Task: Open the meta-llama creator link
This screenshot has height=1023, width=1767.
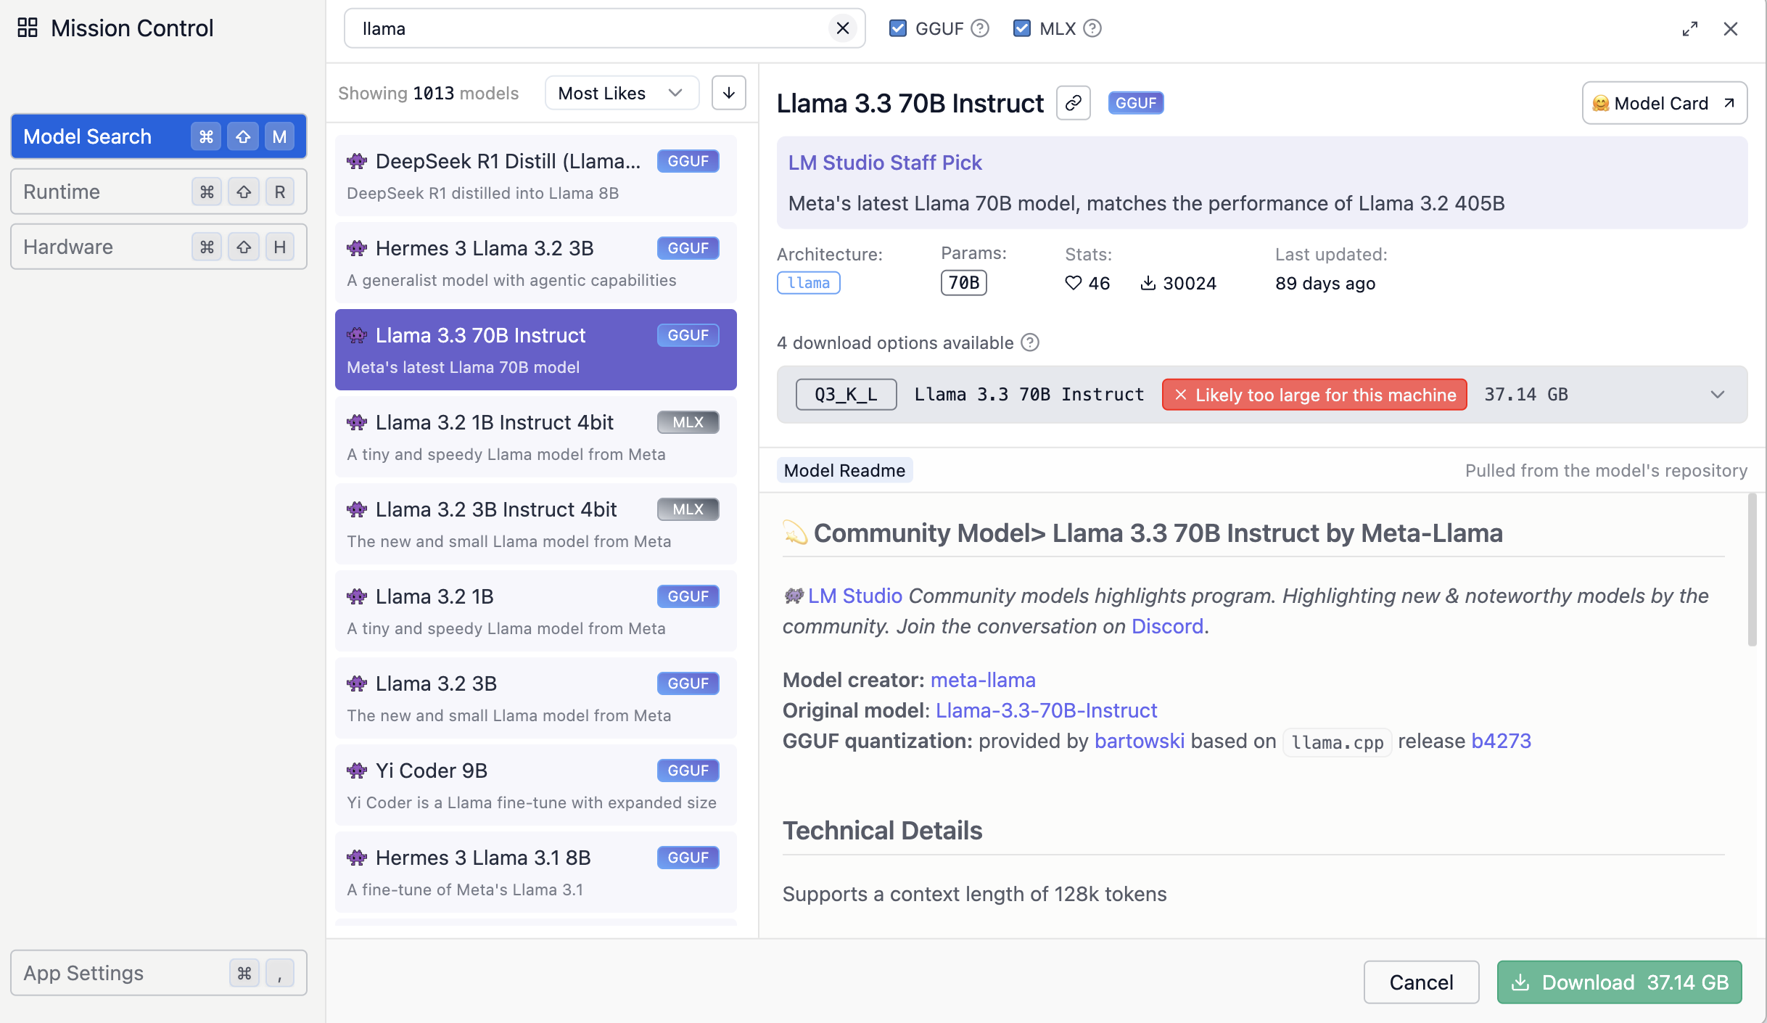Action: (x=983, y=680)
